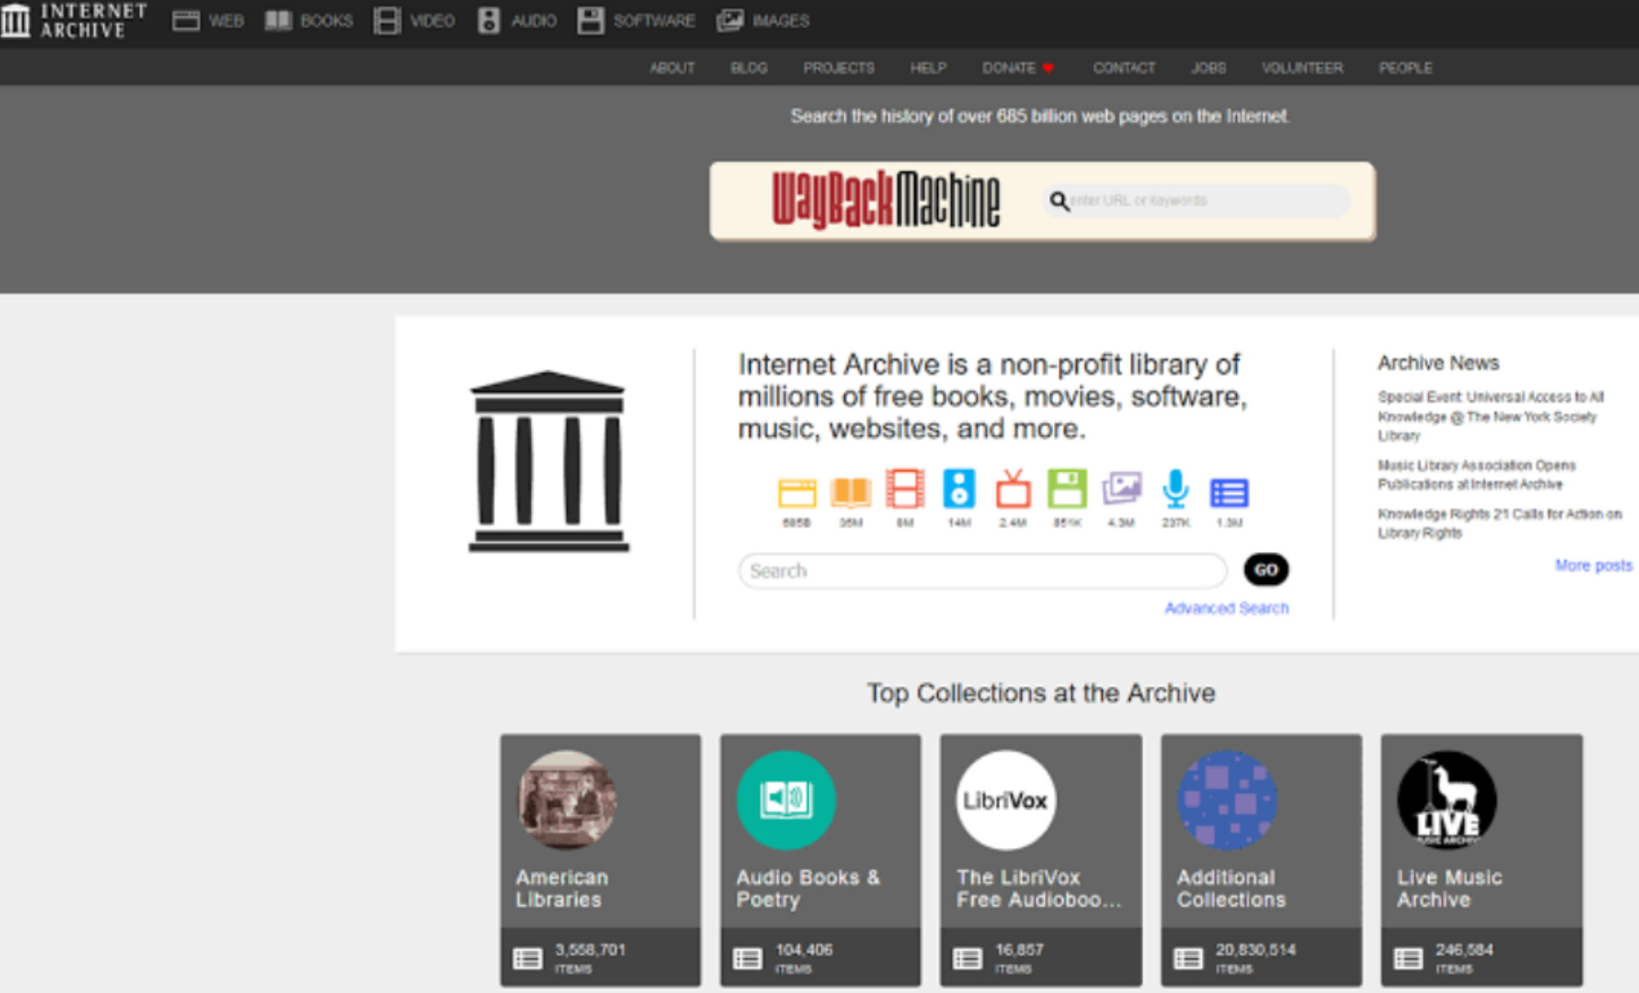Click the orange open-book texts icon
This screenshot has height=993, width=1639.
[851, 492]
